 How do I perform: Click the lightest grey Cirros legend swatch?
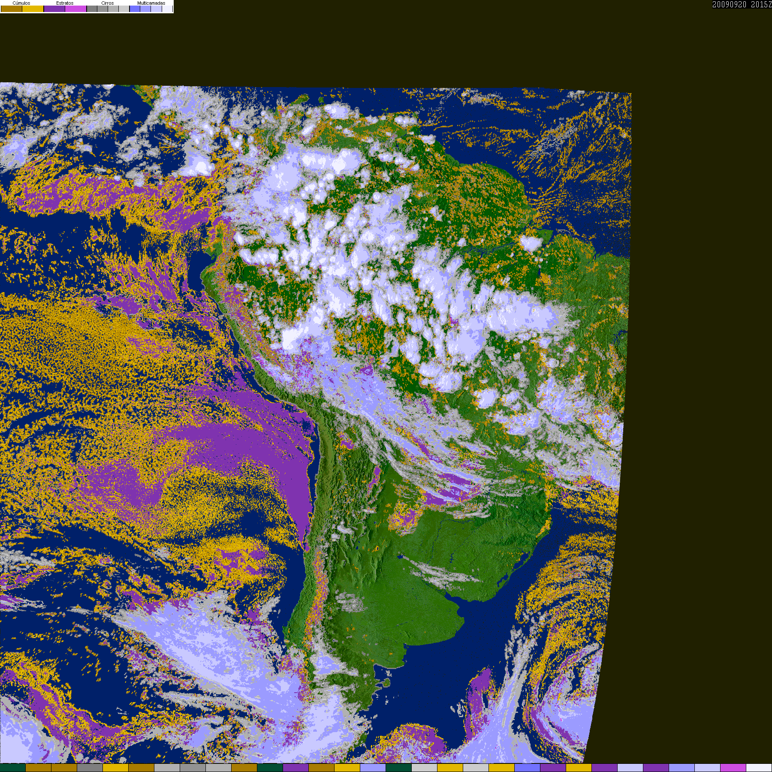[x=124, y=9]
